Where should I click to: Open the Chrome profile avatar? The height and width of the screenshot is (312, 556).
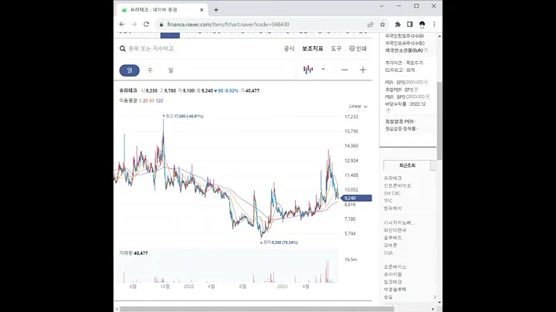coord(422,25)
